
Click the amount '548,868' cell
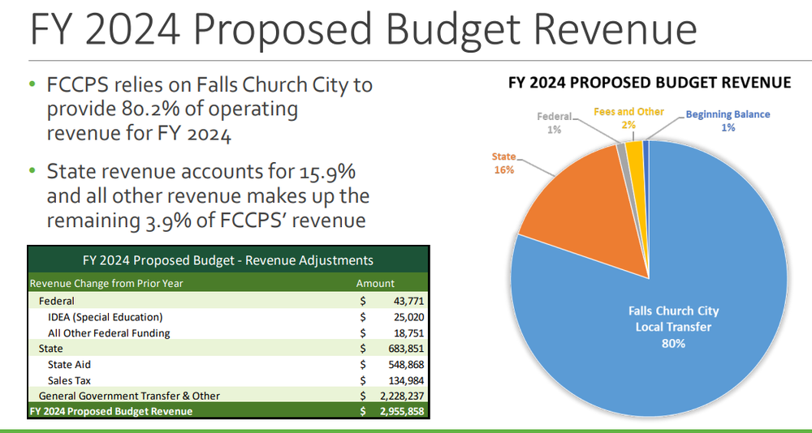(406, 365)
